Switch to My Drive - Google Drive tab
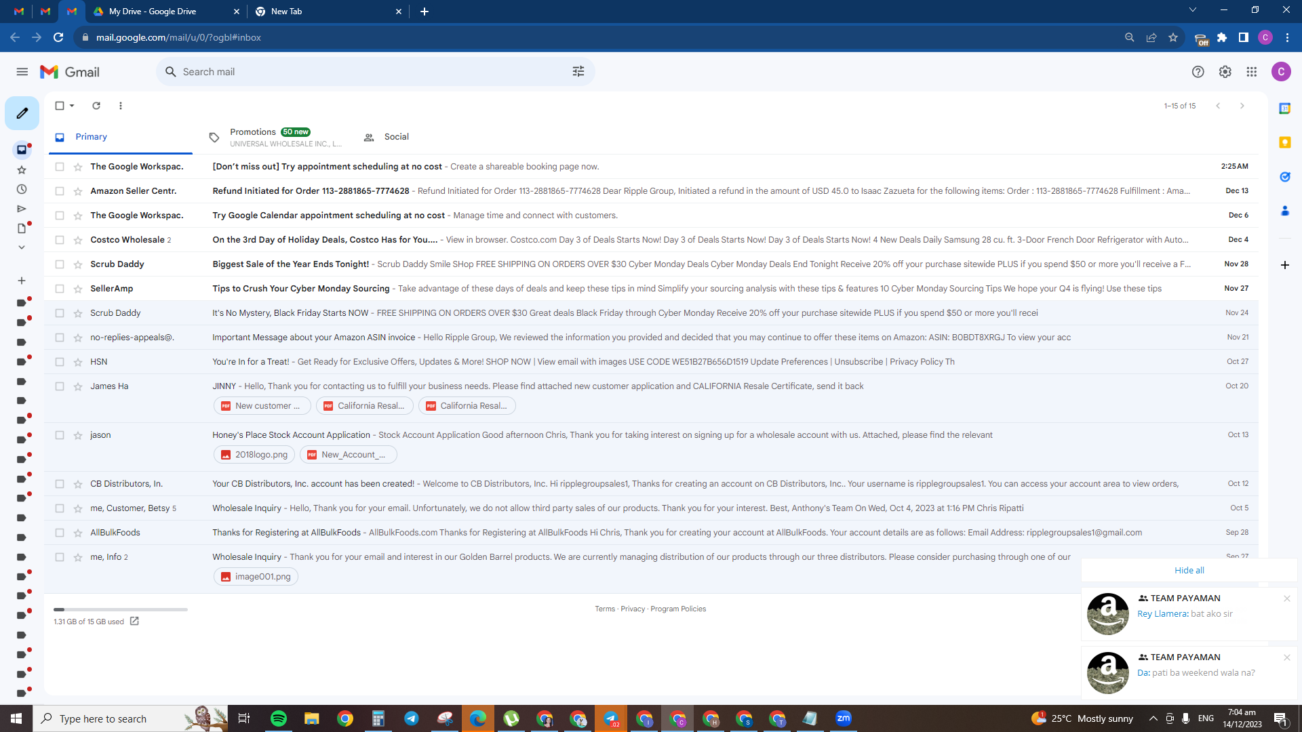Viewport: 1302px width, 732px height. (x=167, y=12)
